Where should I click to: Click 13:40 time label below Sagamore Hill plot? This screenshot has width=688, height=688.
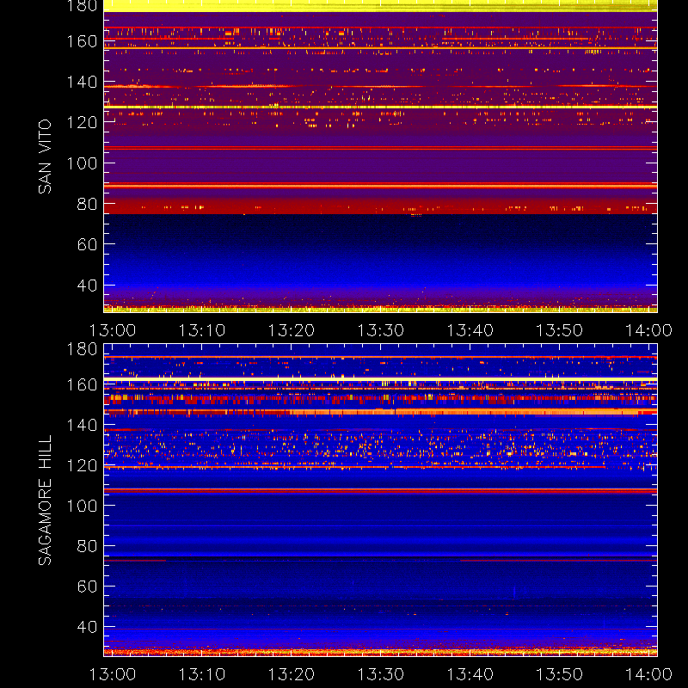click(x=470, y=674)
